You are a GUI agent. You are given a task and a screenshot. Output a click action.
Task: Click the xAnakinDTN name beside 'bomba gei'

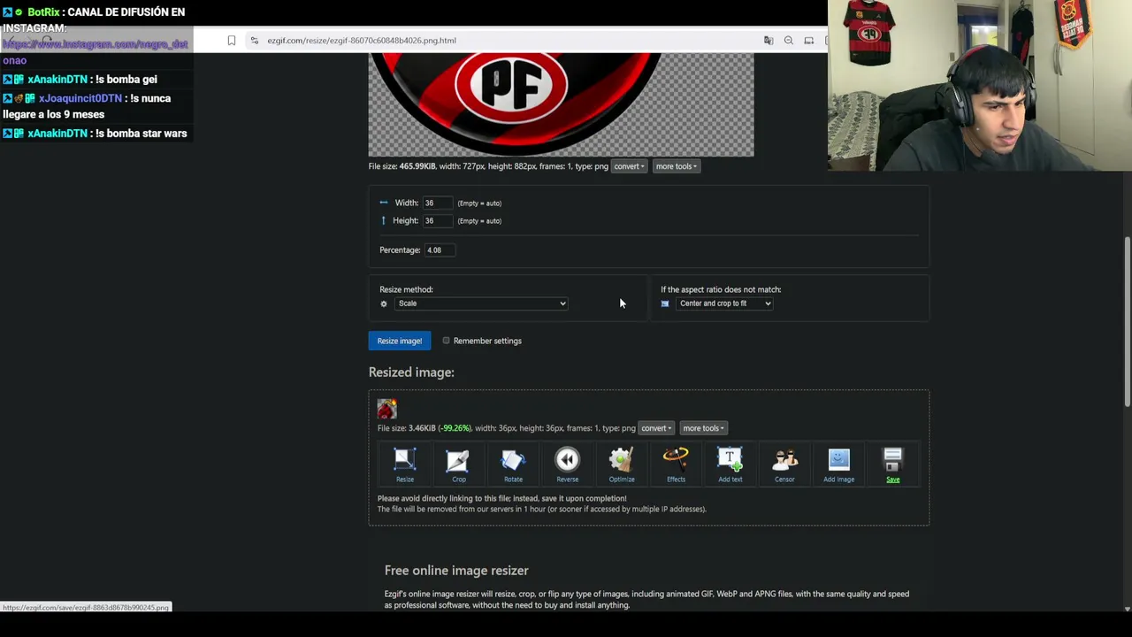tap(57, 80)
